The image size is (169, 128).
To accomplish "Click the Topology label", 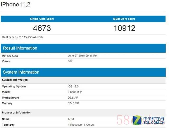I will click(x=8, y=125).
